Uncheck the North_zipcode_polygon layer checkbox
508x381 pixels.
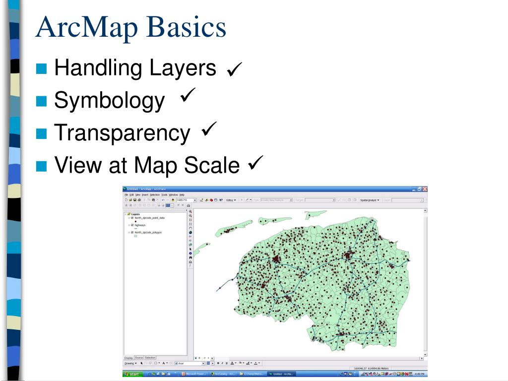pos(132,232)
